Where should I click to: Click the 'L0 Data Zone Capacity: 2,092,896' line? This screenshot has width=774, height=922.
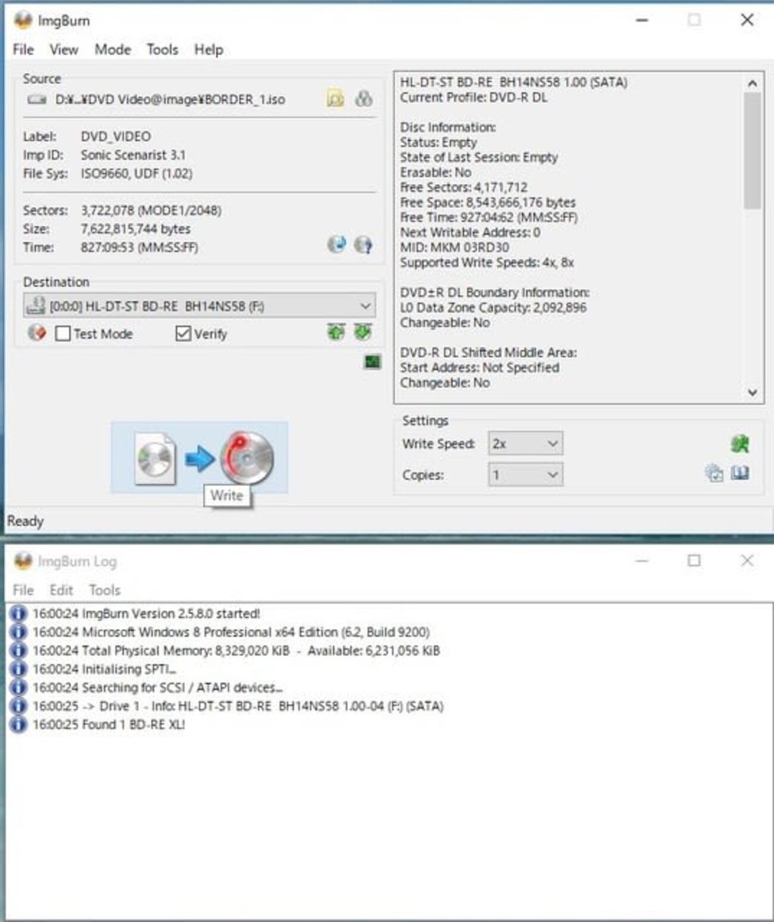pyautogui.click(x=493, y=308)
